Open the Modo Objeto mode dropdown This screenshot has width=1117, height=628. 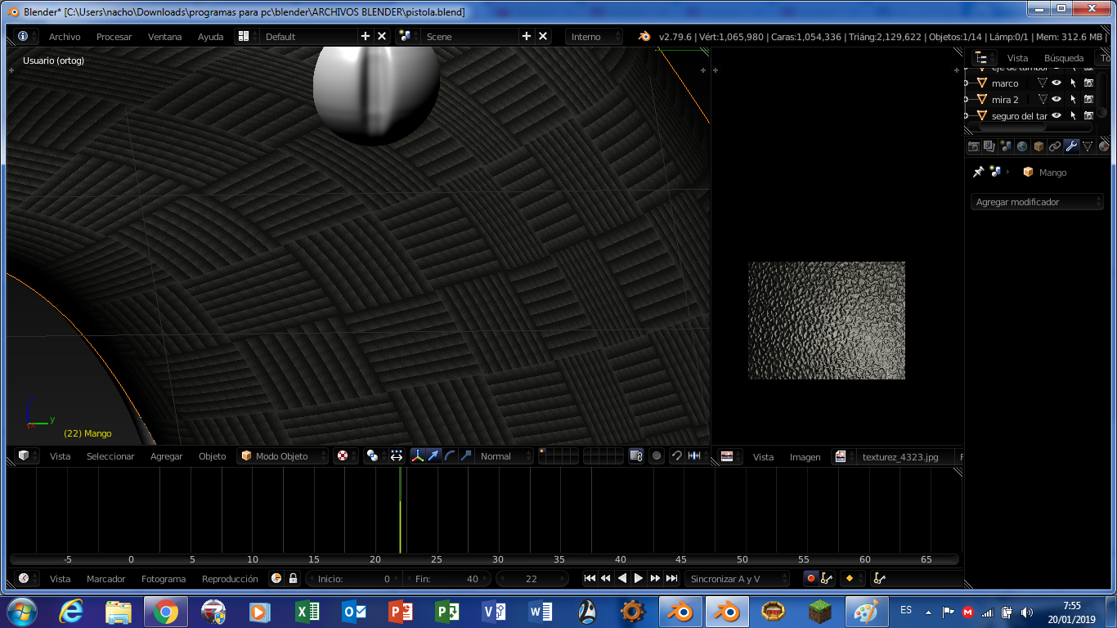[x=283, y=455]
